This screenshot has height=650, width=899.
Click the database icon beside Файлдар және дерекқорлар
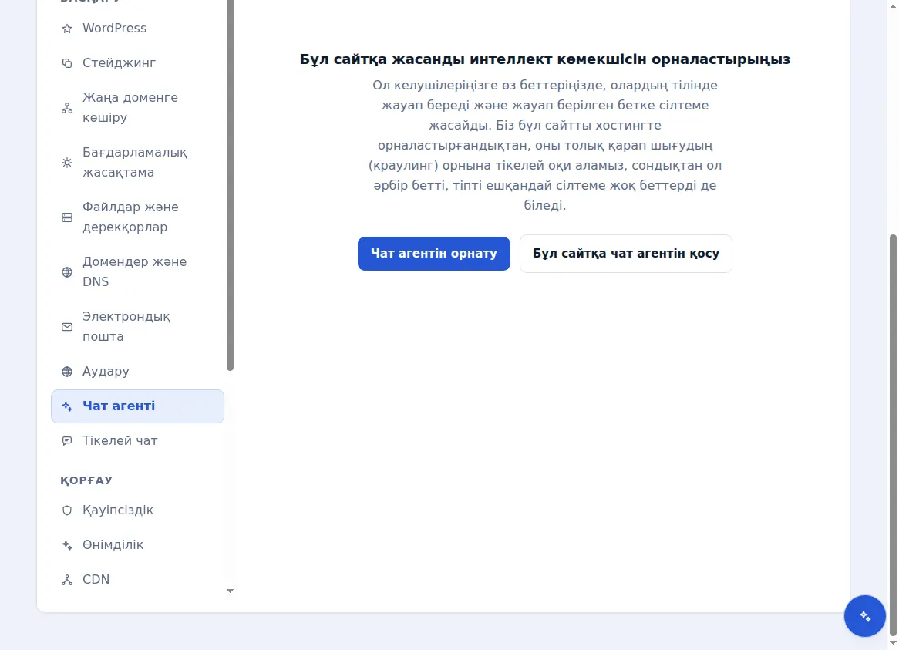(x=67, y=217)
